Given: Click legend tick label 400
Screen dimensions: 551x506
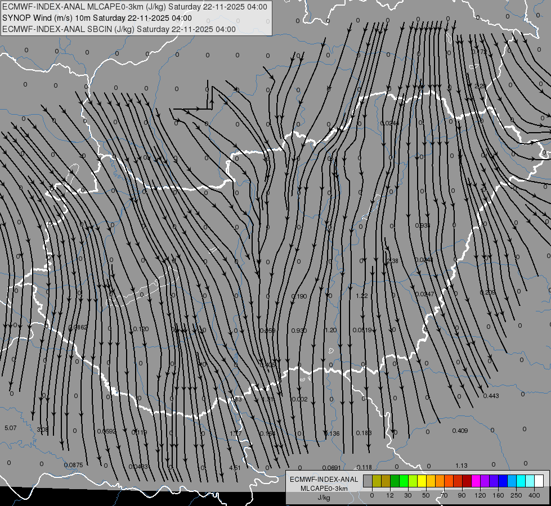Looking at the screenshot, I should pyautogui.click(x=534, y=495).
